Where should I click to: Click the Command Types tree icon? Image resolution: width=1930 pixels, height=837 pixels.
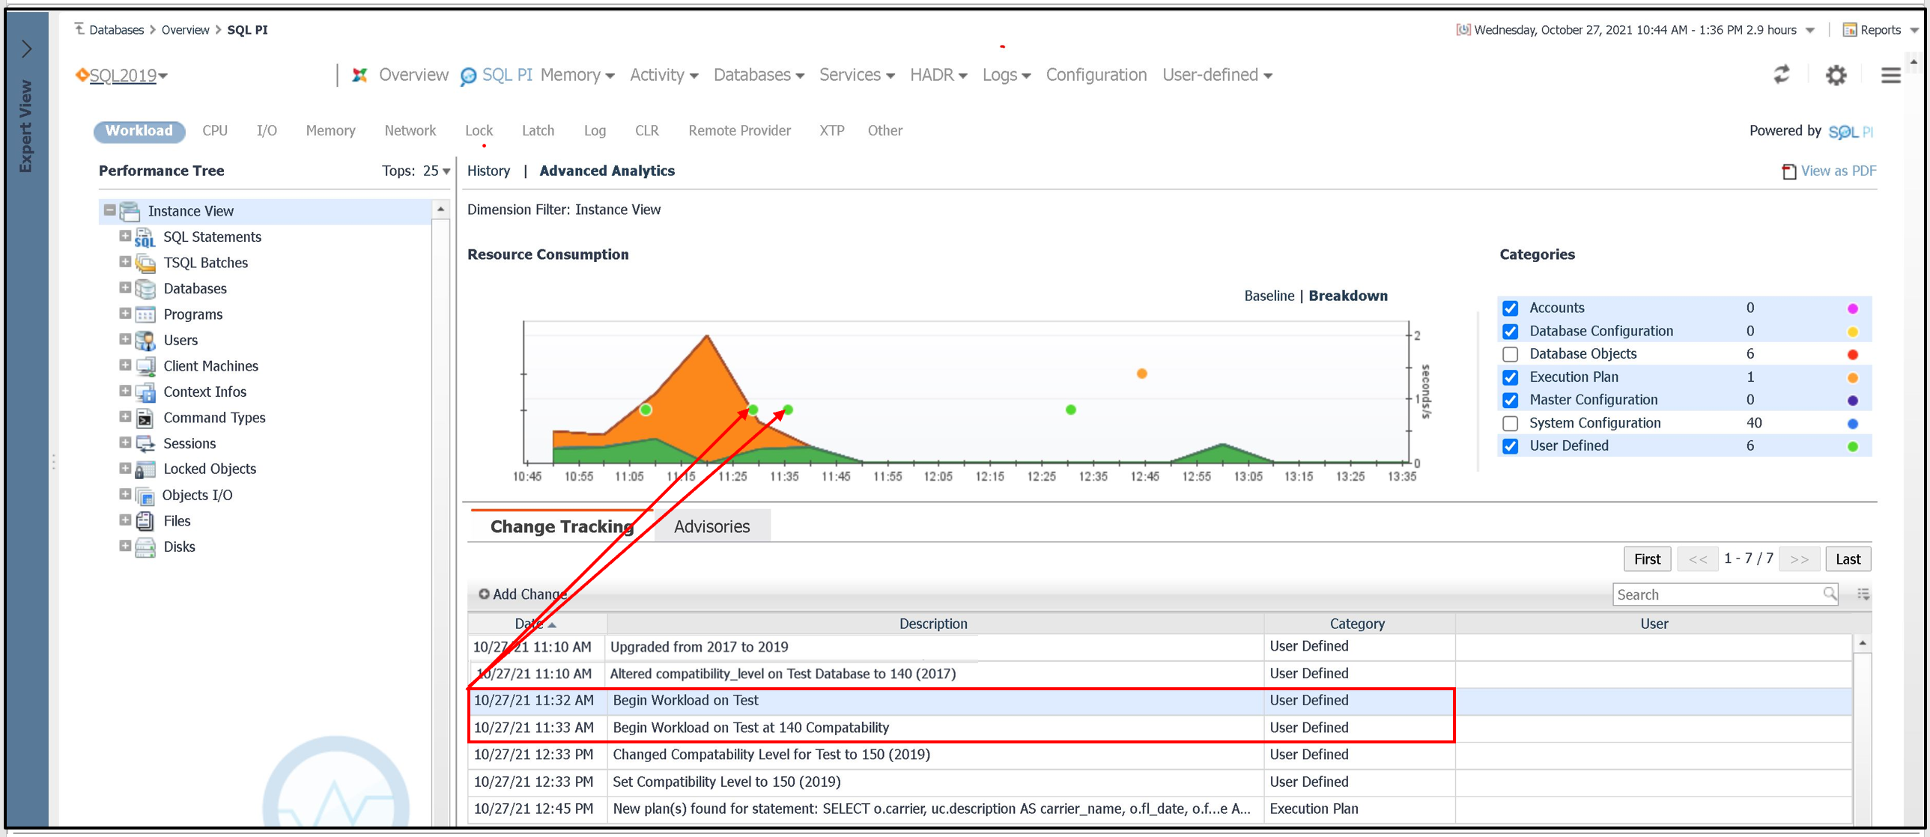pyautogui.click(x=145, y=418)
